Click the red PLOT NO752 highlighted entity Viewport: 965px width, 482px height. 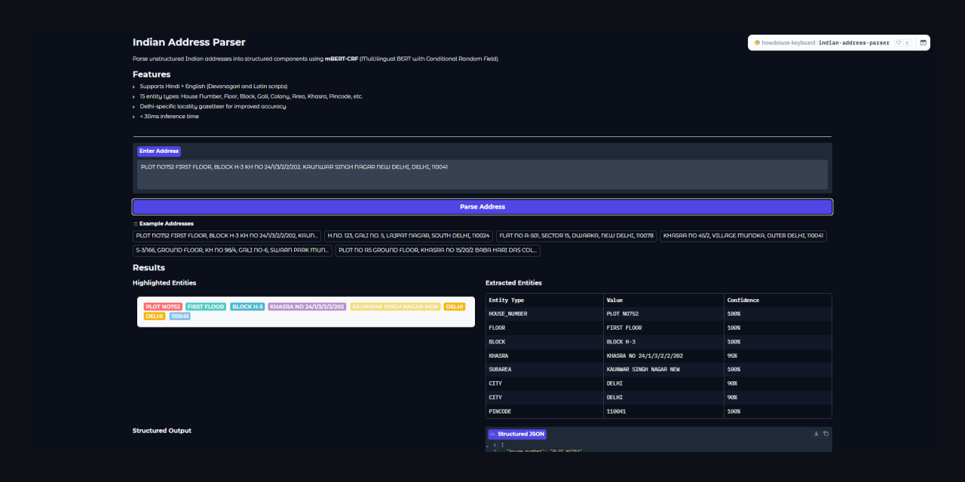pyautogui.click(x=163, y=307)
